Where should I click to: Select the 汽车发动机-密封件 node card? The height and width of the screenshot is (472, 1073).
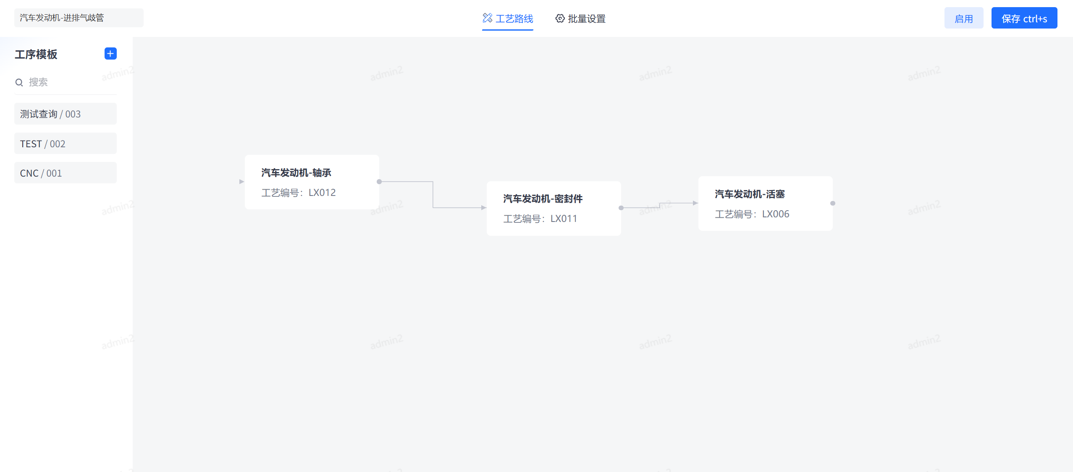[554, 209]
